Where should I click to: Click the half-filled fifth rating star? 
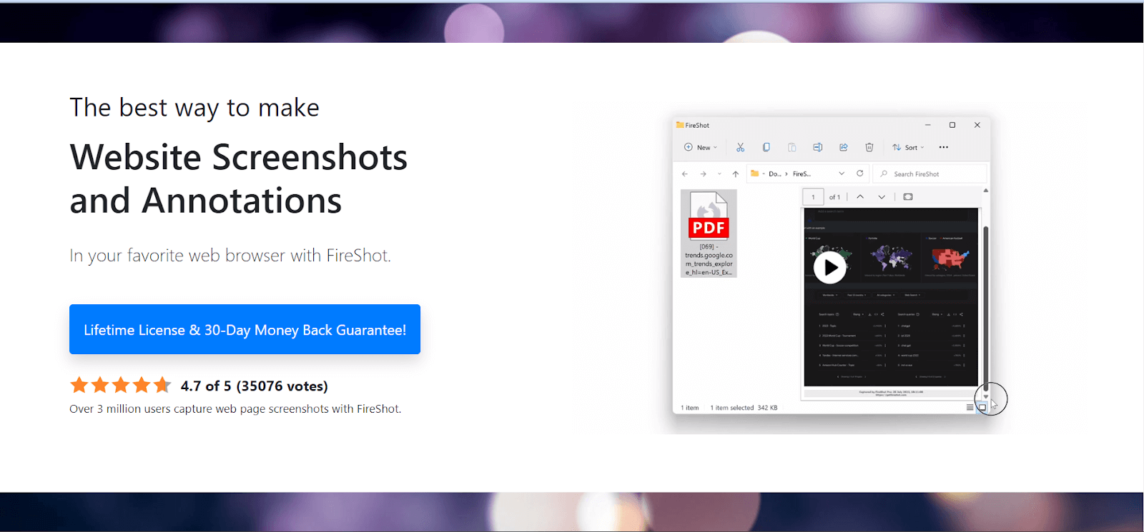(162, 386)
